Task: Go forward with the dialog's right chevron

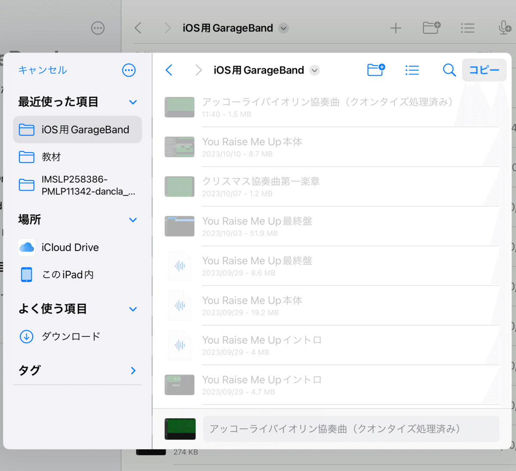Action: point(198,70)
